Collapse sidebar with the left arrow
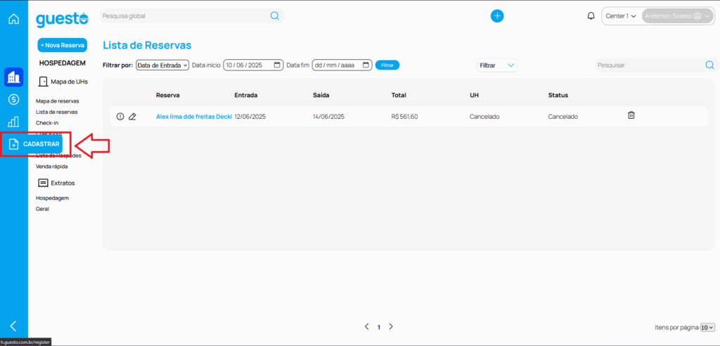This screenshot has height=346, width=720. point(13,326)
